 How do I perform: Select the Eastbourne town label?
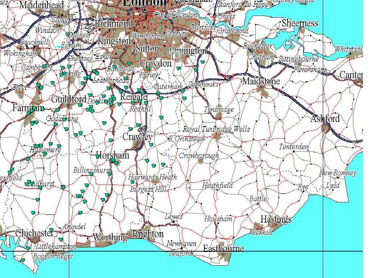[223, 248]
